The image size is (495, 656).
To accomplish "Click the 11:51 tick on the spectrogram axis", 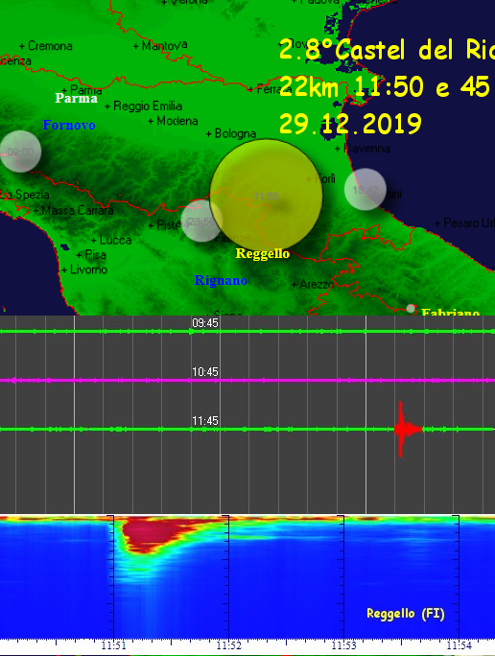I will (x=113, y=646).
